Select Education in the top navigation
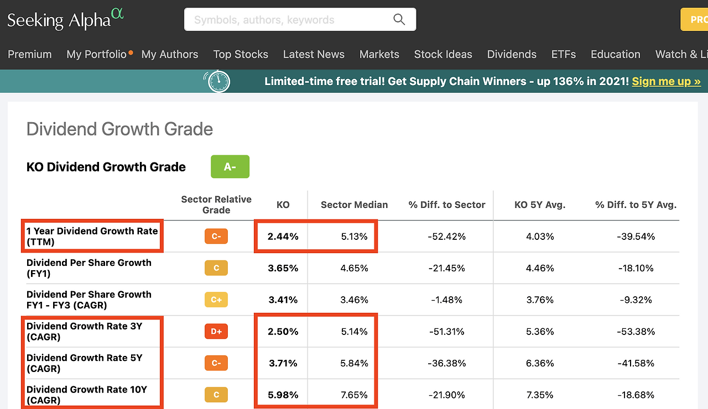The height and width of the screenshot is (409, 708). (x=616, y=54)
